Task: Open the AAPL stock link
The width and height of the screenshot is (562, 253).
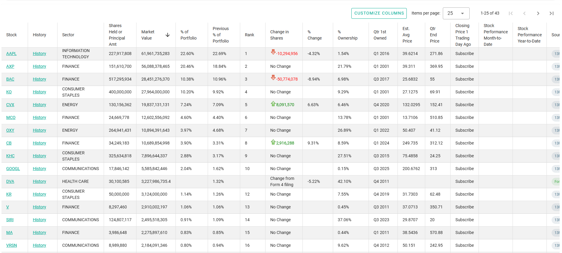Action: (x=11, y=54)
